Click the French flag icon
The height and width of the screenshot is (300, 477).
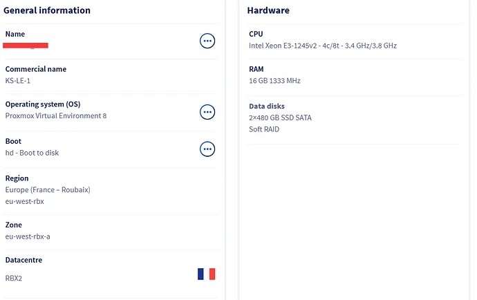206,274
